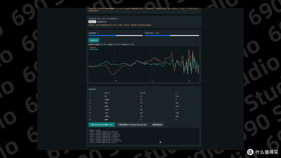Click the frequency cell 93 in row 1
Image resolution: width=281 pixels, height=158 pixels.
(x=106, y=96)
